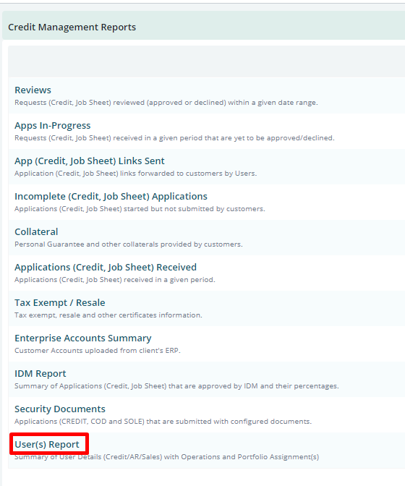Viewport: 405px width, 486px height.
Task: Open Enterprise Accounts Summary report
Action: (x=82, y=338)
